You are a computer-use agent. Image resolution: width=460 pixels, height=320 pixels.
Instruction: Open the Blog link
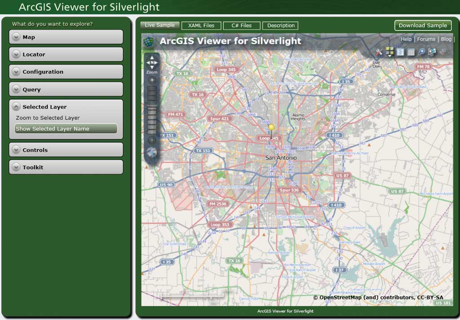pos(446,39)
